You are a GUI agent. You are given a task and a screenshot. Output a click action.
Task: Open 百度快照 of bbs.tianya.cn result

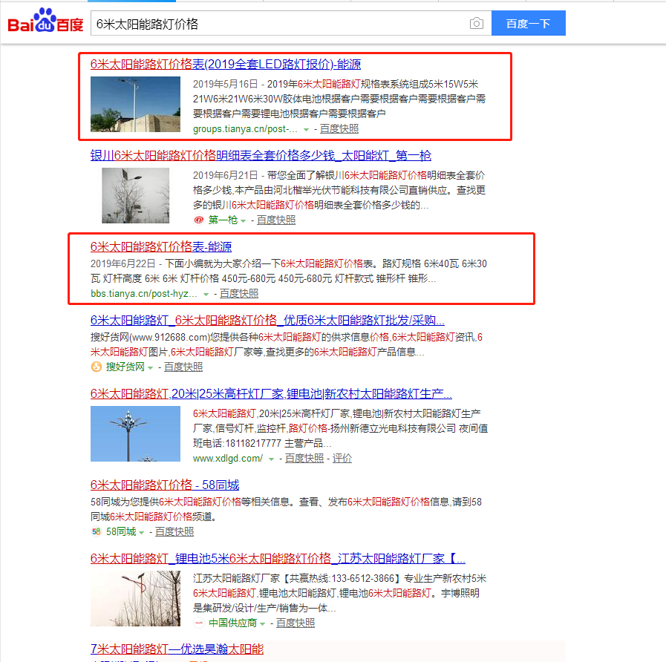coord(239,293)
